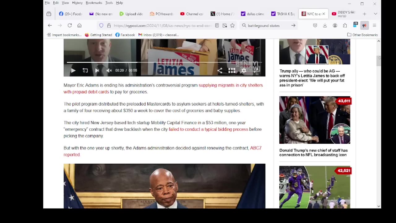Image resolution: width=396 pixels, height=223 pixels.
Task: Open 'supplying migrants in city shelters' link
Action: tap(231, 85)
